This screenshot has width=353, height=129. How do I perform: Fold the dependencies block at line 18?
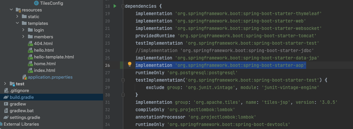[x=123, y=6]
